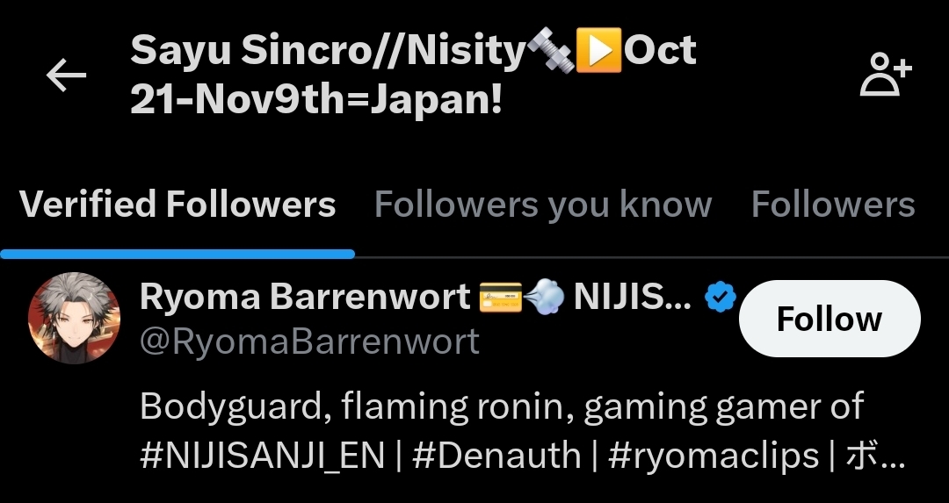Open the Verified Followers tab
The width and height of the screenshot is (949, 503).
coord(177,205)
